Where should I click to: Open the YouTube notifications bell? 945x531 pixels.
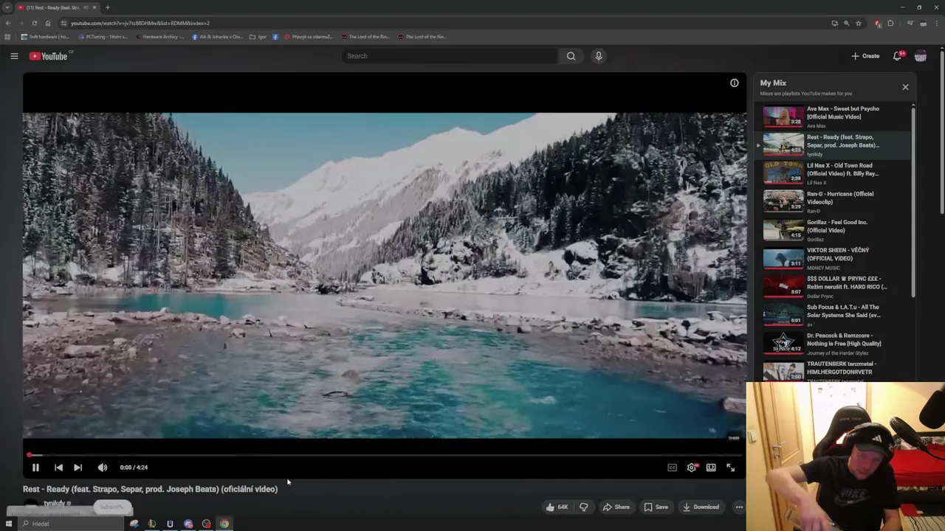pos(898,56)
